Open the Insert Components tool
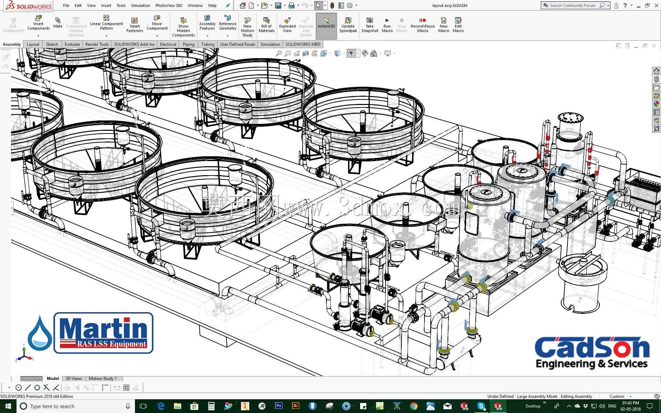Viewport: 661px width, 413px height. [x=38, y=23]
